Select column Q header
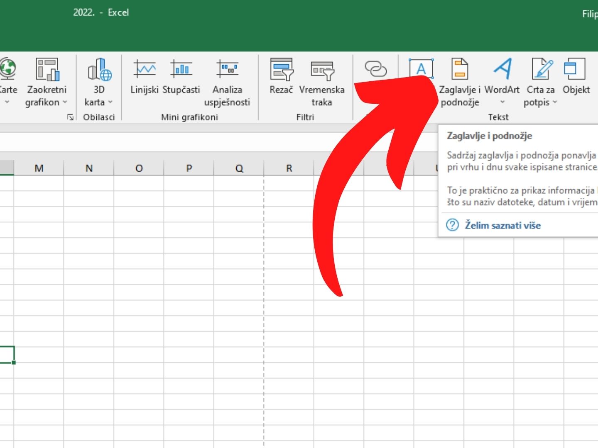Screen dimensions: 598x448 point(239,168)
